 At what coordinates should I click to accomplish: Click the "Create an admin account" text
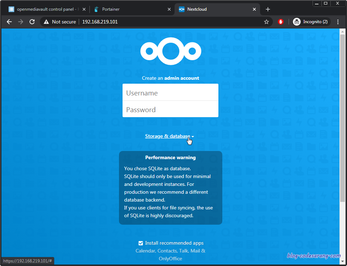(x=170, y=78)
